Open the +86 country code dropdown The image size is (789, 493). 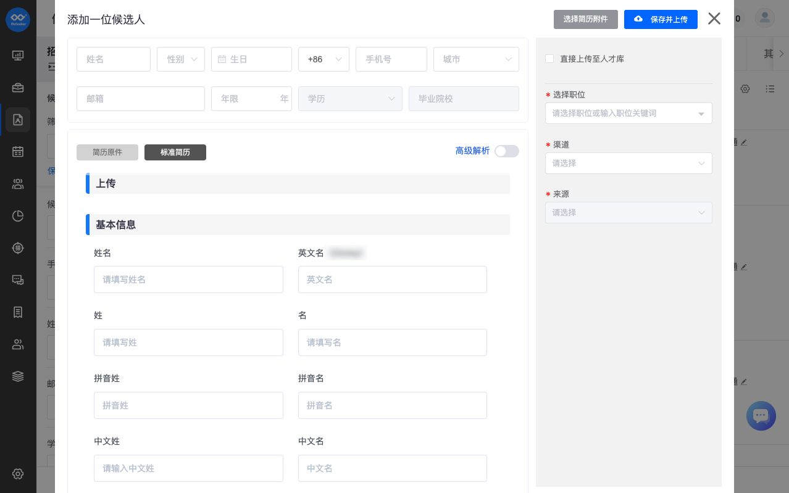(324, 59)
